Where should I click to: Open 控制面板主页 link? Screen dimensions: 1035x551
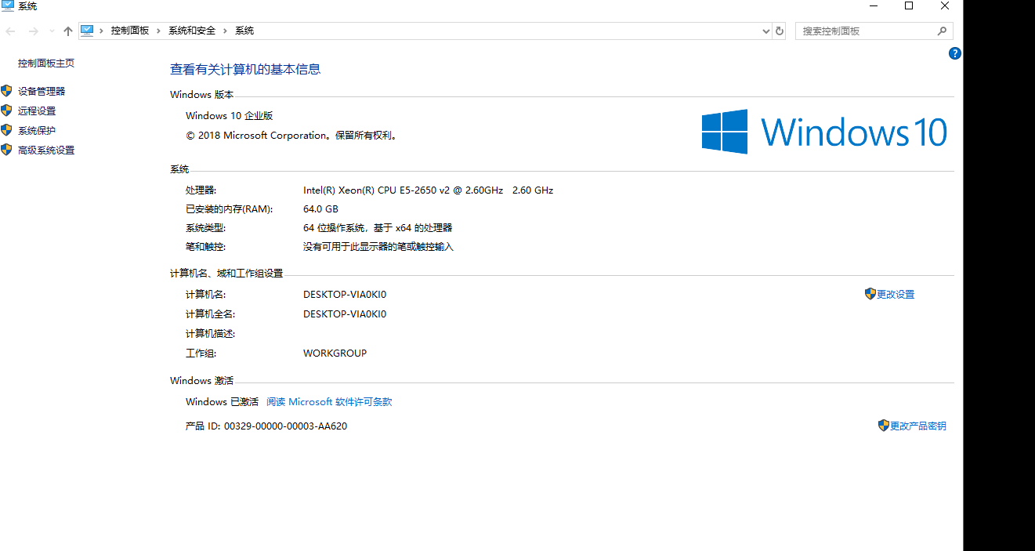click(46, 63)
